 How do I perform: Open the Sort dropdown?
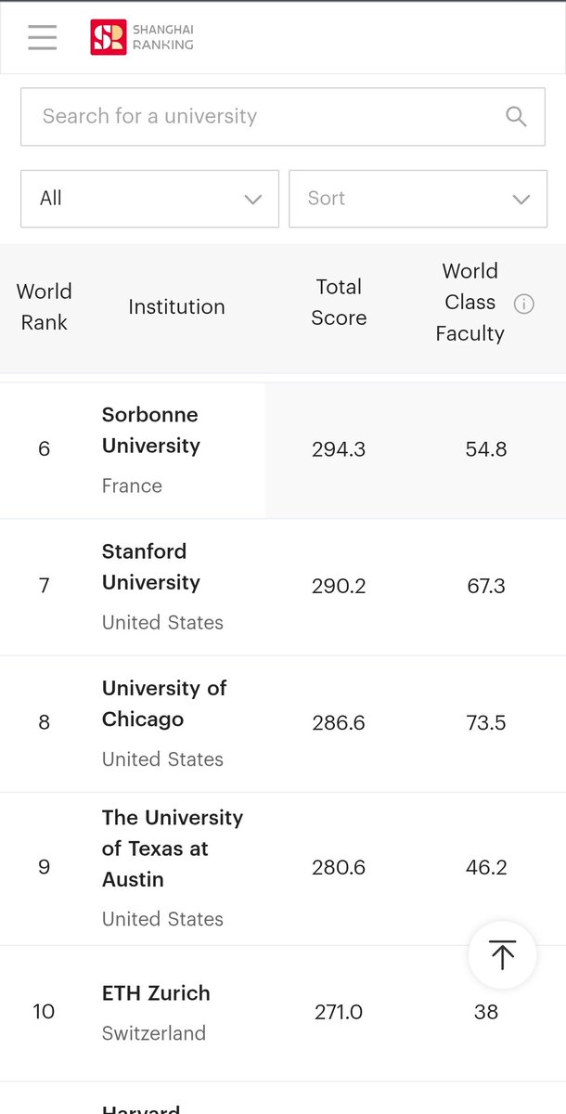tap(418, 199)
